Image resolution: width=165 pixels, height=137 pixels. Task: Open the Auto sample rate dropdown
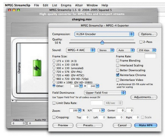[x=126, y=50]
